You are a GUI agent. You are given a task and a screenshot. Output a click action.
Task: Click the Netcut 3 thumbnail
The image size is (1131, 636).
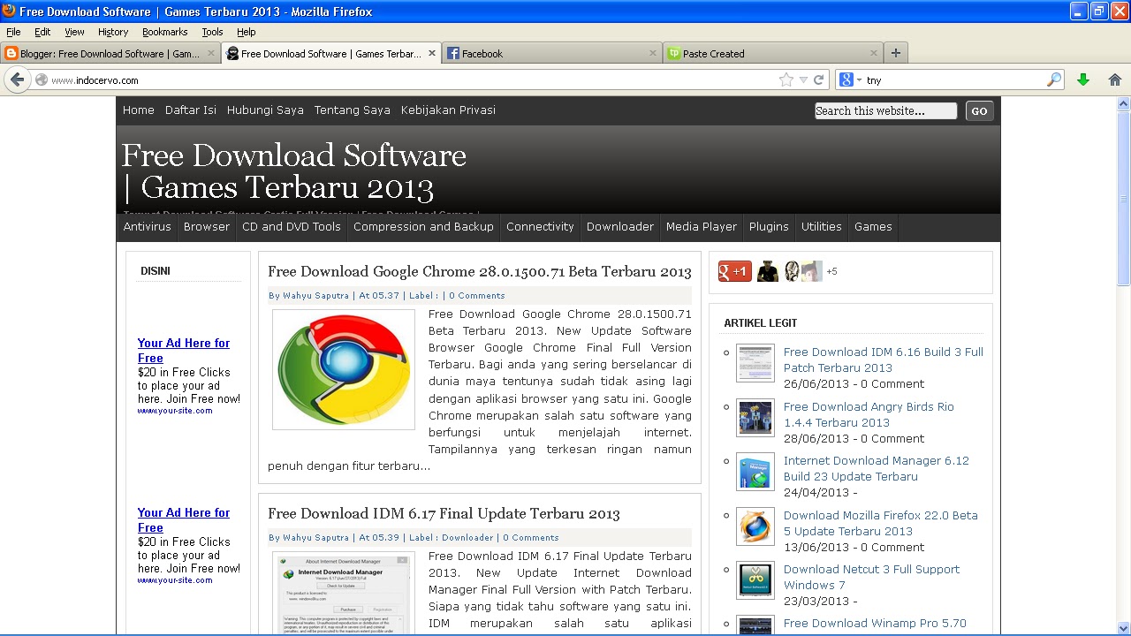tap(755, 580)
